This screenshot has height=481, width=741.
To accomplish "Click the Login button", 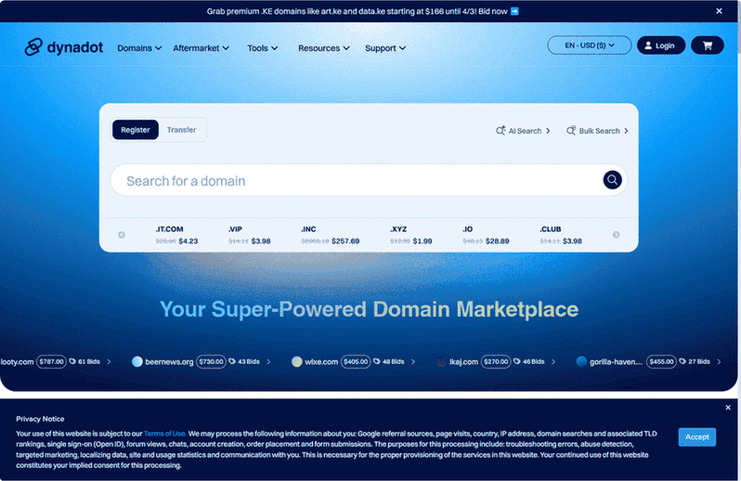I will pyautogui.click(x=660, y=45).
